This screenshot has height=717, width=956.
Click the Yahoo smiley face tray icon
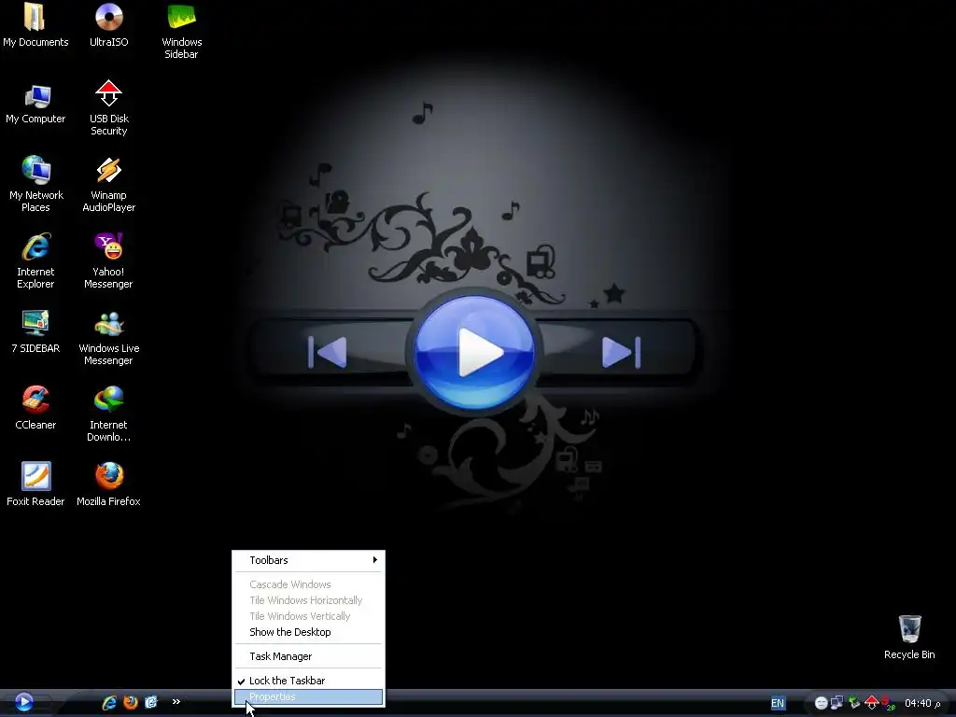(x=822, y=703)
